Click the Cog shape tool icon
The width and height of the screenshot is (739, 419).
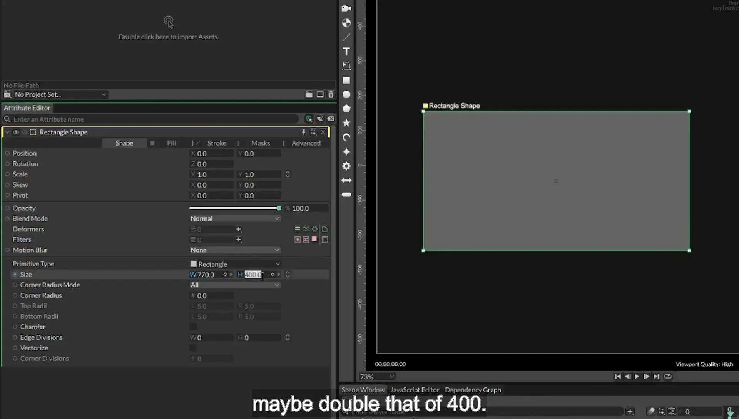(346, 166)
